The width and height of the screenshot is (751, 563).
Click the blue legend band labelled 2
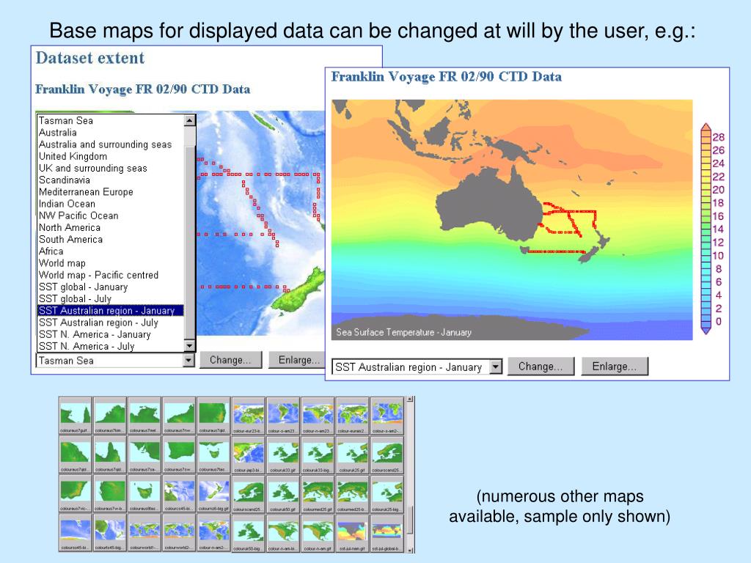pos(706,309)
